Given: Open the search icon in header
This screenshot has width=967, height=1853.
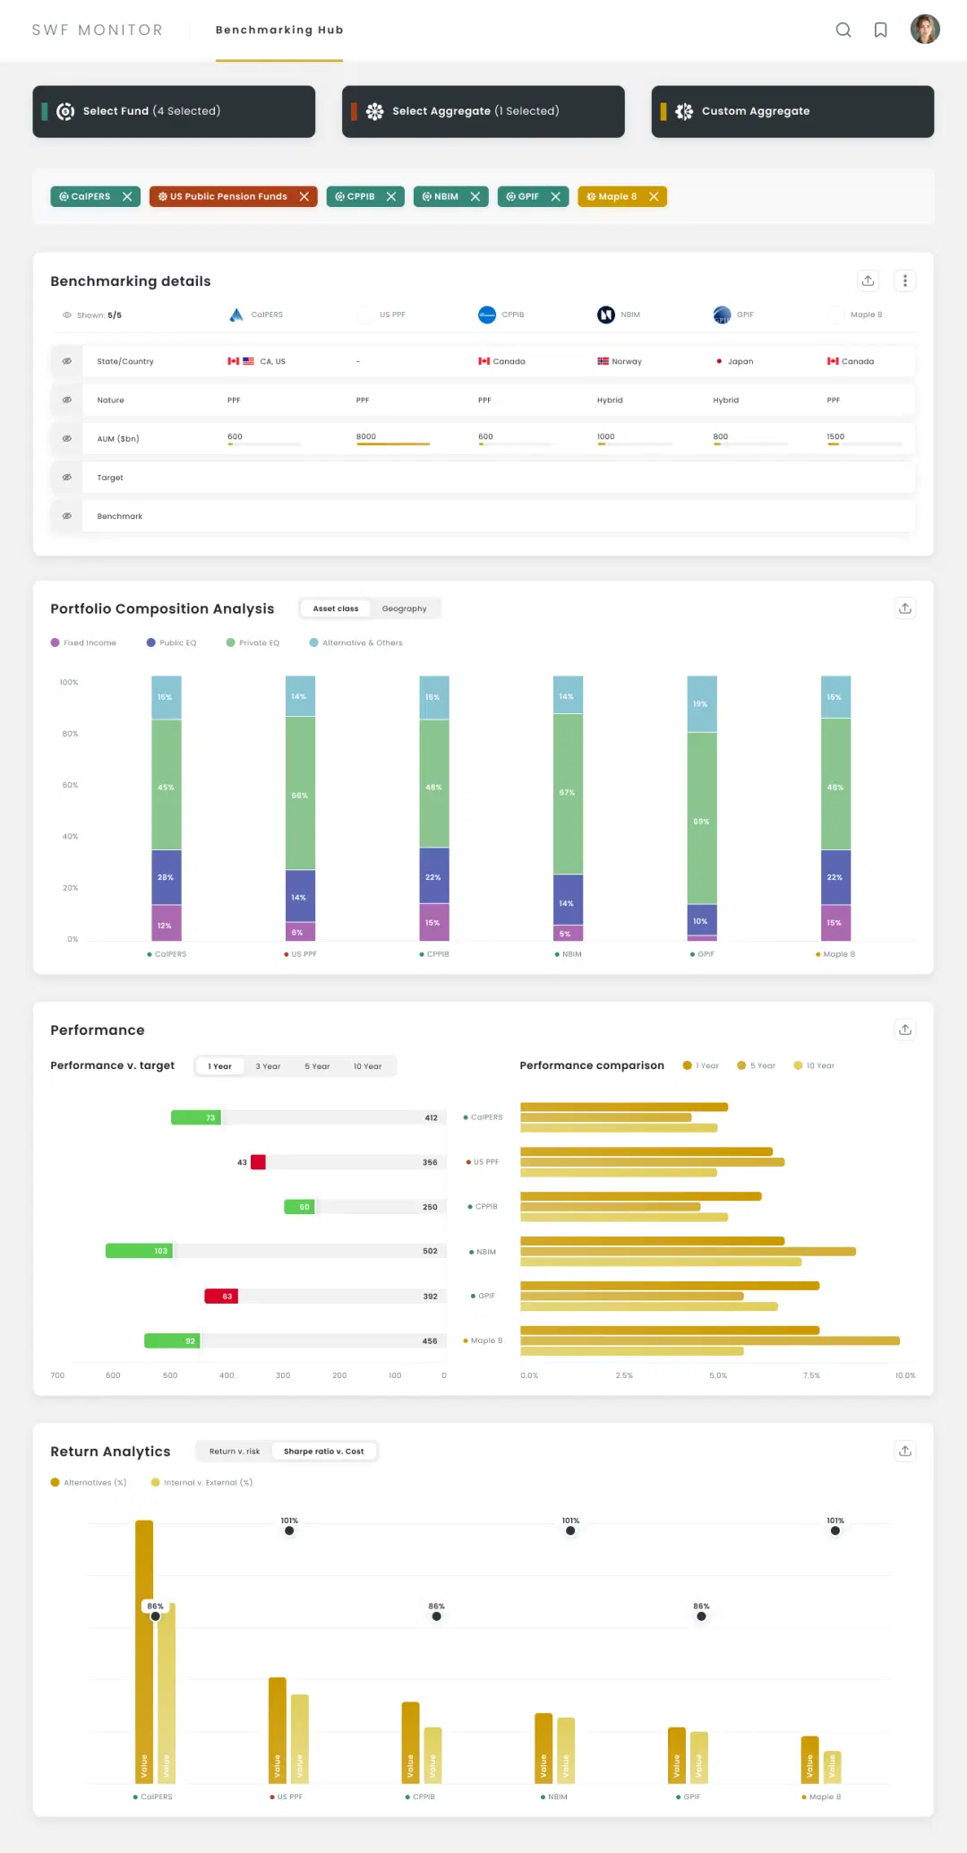Looking at the screenshot, I should pyautogui.click(x=843, y=30).
